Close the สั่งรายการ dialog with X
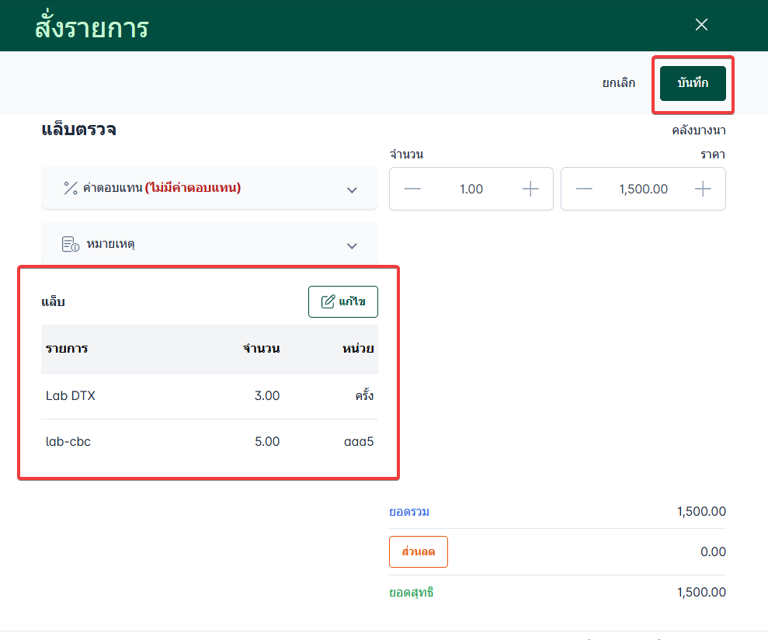Screen dimensions: 768x640 (x=701, y=25)
